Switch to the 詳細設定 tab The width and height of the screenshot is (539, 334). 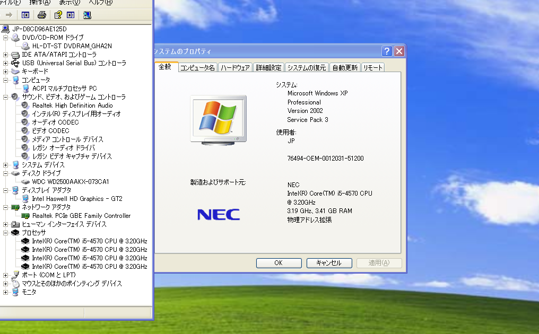tap(268, 68)
